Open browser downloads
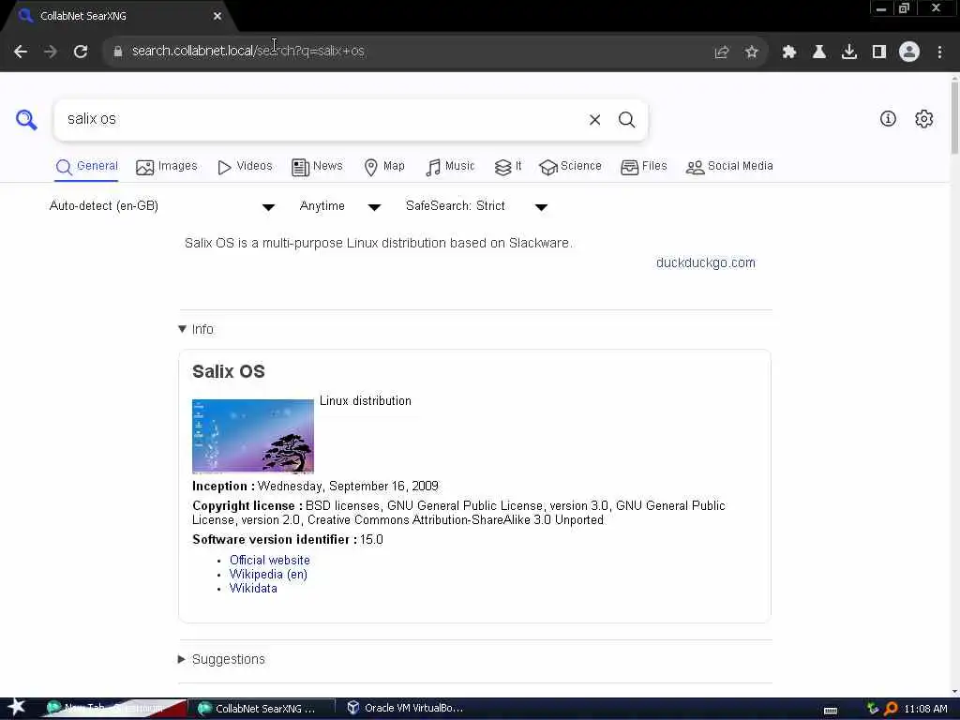This screenshot has height=720, width=960. pos(849,52)
